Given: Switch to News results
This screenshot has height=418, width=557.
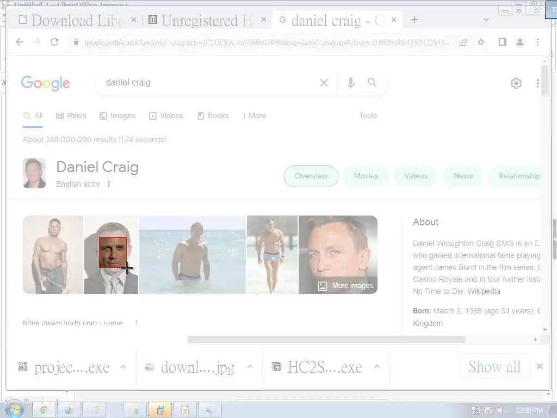Looking at the screenshot, I should pyautogui.click(x=71, y=116).
